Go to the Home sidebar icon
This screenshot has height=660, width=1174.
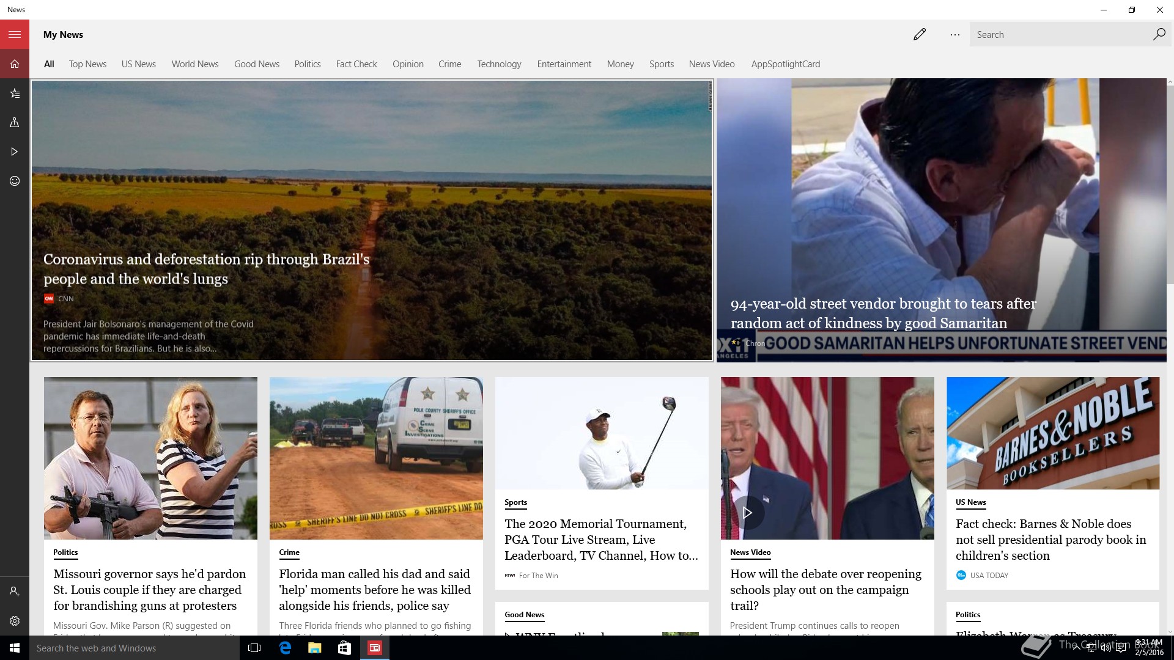[15, 64]
